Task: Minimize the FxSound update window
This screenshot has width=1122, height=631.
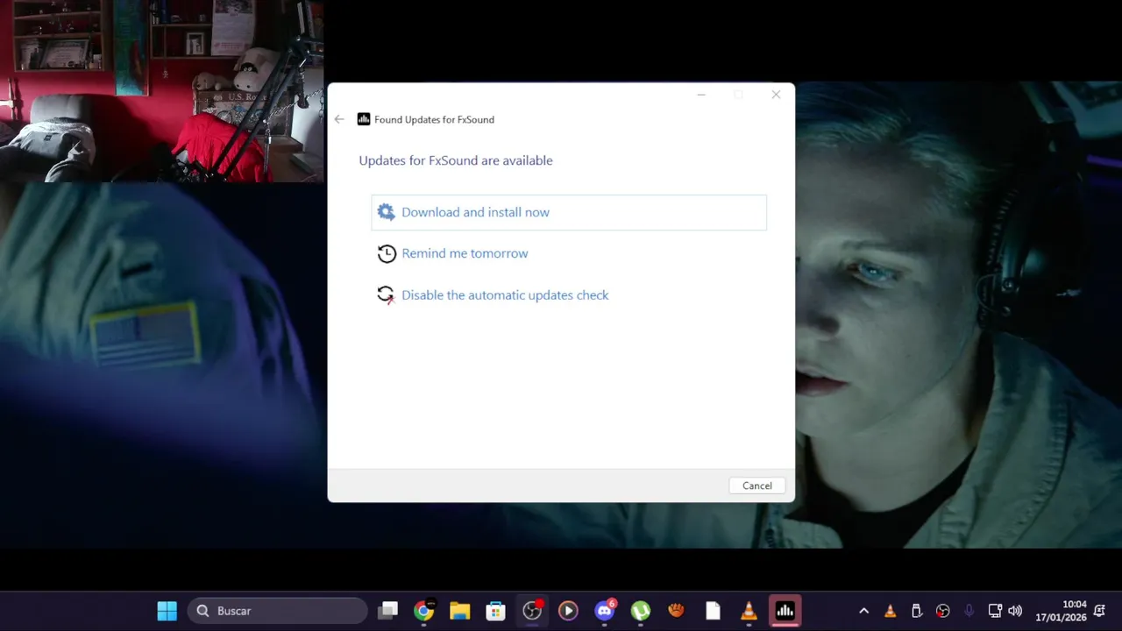Action: pos(701,95)
